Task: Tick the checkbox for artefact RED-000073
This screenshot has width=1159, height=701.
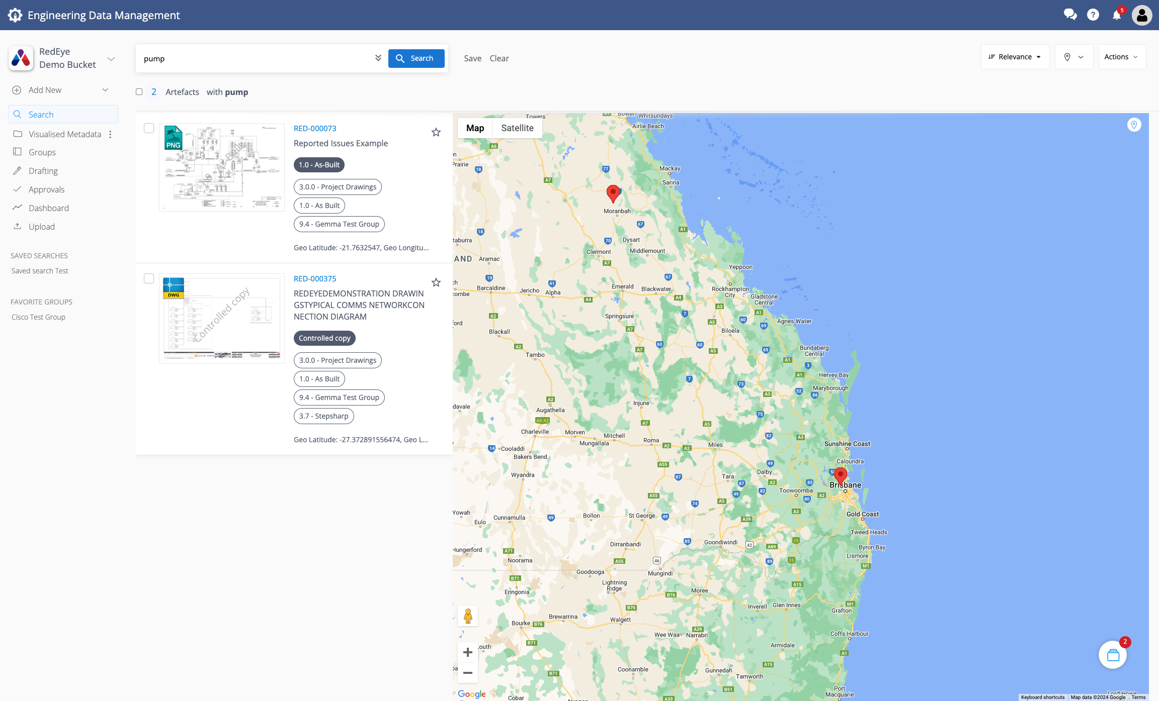Action: [149, 128]
